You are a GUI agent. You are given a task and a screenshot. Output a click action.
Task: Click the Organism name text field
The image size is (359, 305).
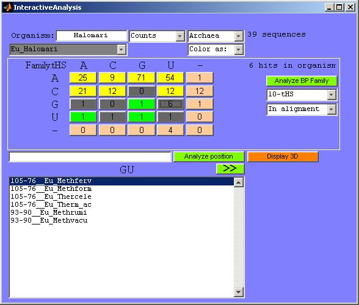click(x=92, y=36)
